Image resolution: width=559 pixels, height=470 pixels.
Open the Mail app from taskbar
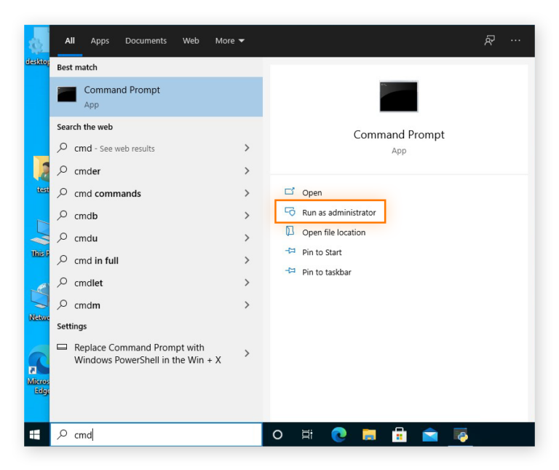pyautogui.click(x=430, y=435)
